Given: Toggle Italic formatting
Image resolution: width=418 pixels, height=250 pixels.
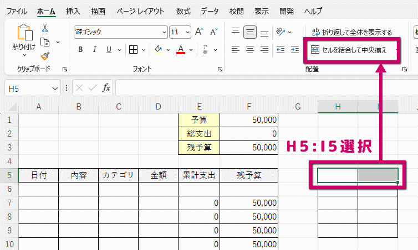Looking at the screenshot, I should 95,50.
